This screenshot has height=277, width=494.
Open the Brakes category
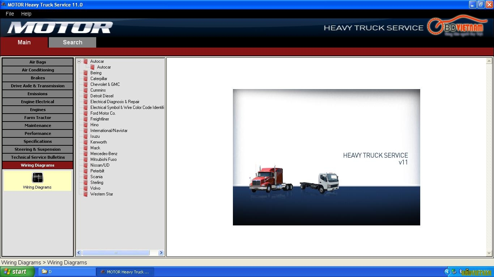click(x=38, y=78)
